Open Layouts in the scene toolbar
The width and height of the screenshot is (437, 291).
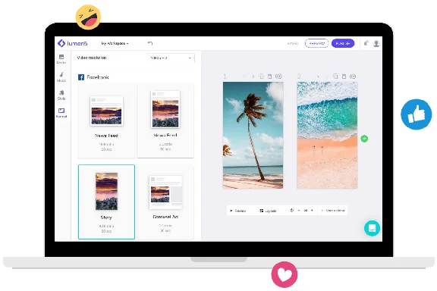pyautogui.click(x=268, y=211)
